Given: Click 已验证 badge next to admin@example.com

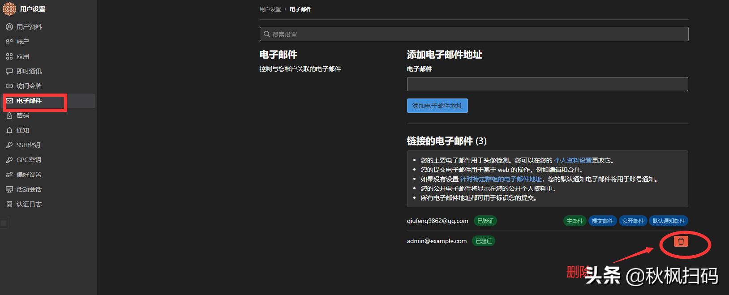Looking at the screenshot, I should tap(484, 241).
